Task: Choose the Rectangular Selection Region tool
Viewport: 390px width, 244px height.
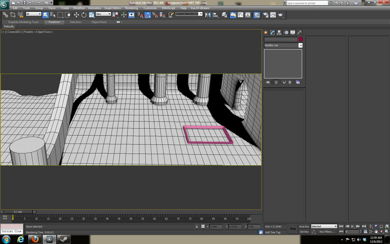Action: pos(60,15)
